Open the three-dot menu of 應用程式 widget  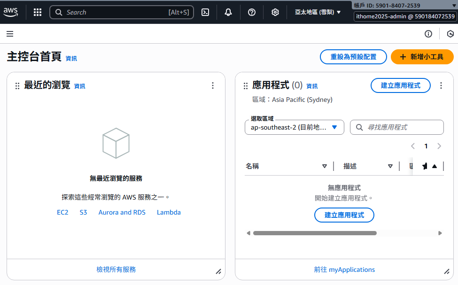tap(441, 85)
